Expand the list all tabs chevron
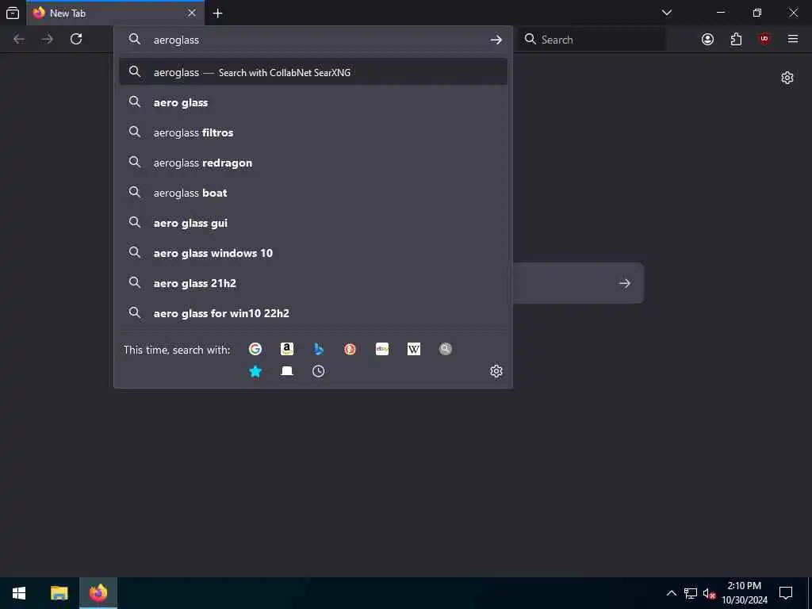 667,13
